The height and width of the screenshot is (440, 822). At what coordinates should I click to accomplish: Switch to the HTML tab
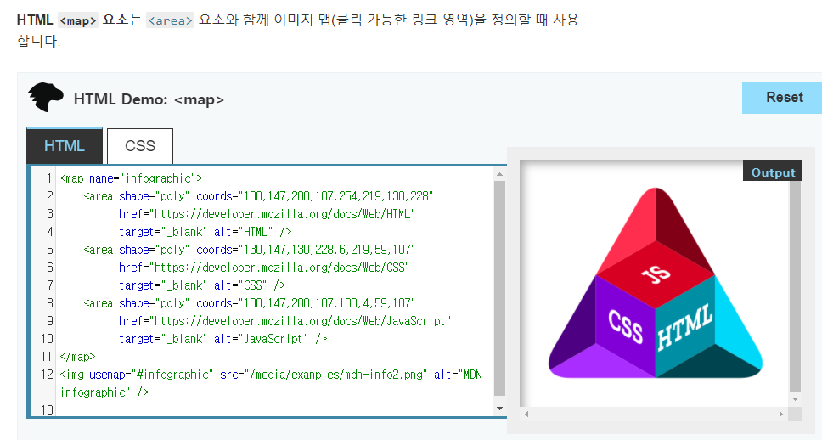65,146
